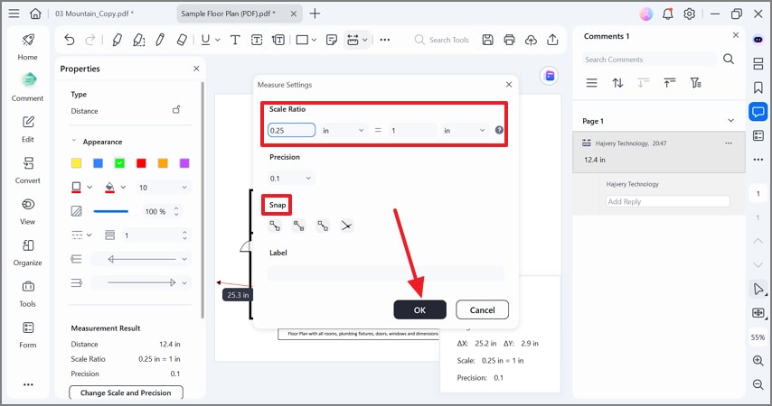The height and width of the screenshot is (406, 772).
Task: Open notifications bell
Action: coord(668,14)
